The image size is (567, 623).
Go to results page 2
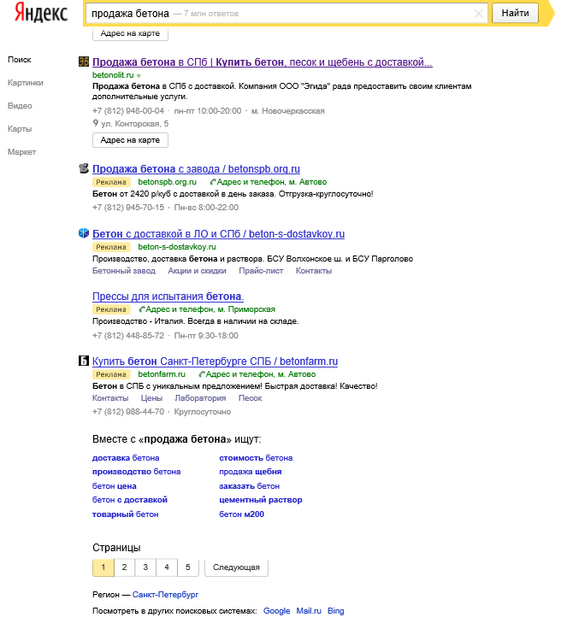tap(125, 567)
